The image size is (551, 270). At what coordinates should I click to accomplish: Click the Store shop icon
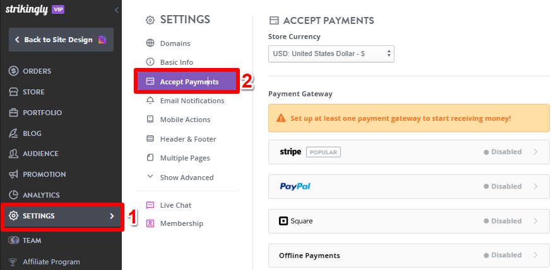[13, 92]
